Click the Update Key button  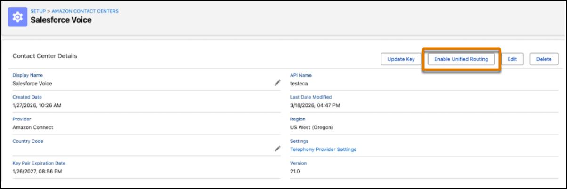tap(401, 59)
